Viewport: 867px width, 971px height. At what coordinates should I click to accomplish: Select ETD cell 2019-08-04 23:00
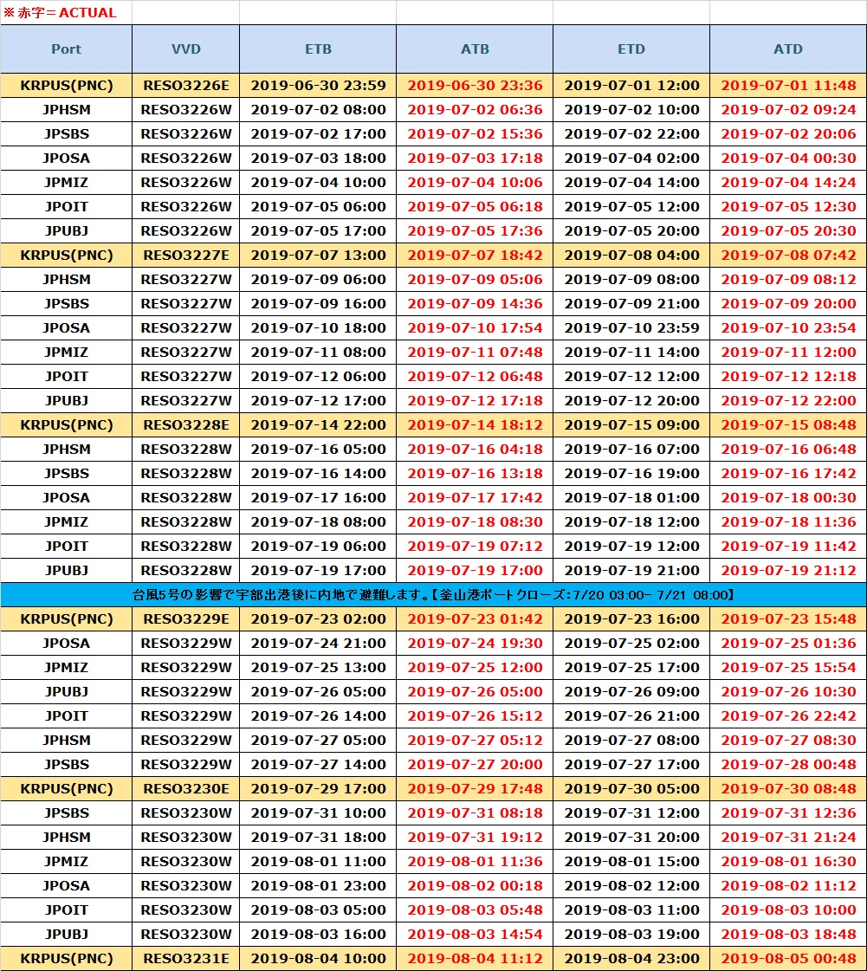[x=631, y=959]
